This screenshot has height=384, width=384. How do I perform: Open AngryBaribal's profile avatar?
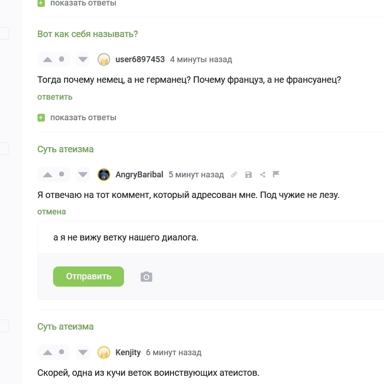coord(104,175)
